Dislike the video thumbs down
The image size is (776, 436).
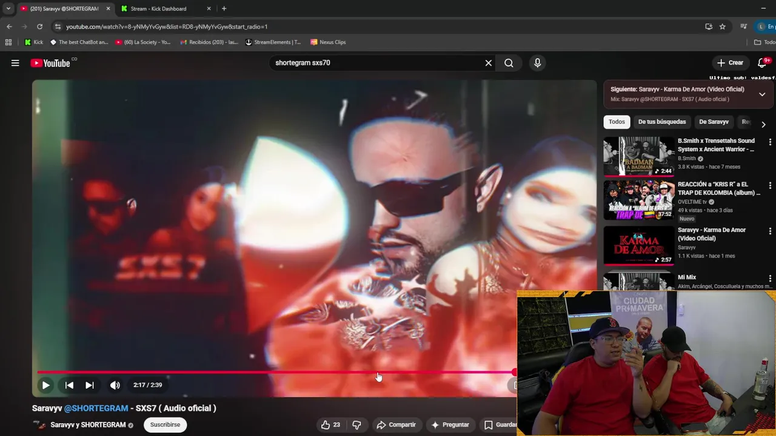[x=356, y=425]
